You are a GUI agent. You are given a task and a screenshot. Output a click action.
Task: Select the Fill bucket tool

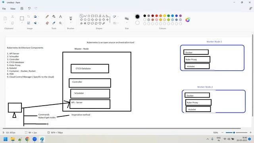click(x=54, y=17)
